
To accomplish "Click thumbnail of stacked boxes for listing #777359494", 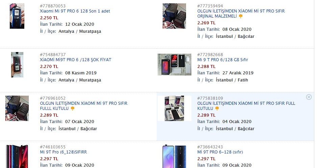I will [174, 16].
